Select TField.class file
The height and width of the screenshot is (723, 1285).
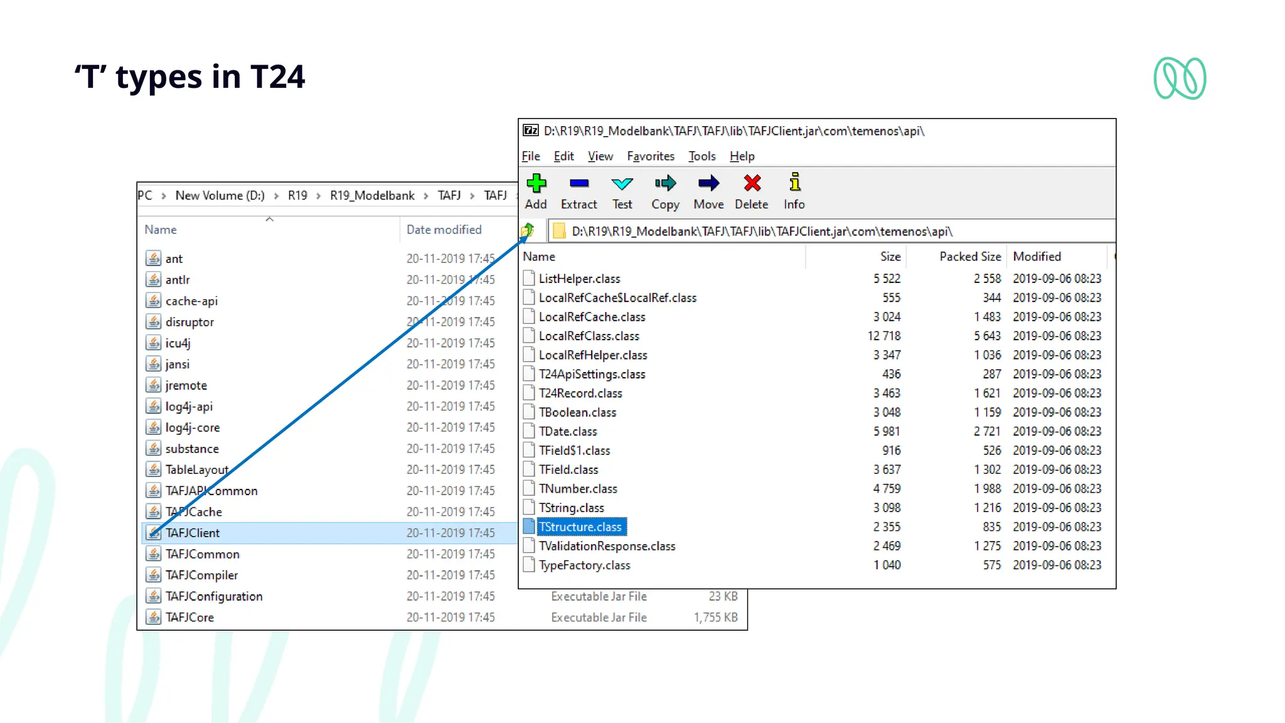click(x=568, y=469)
